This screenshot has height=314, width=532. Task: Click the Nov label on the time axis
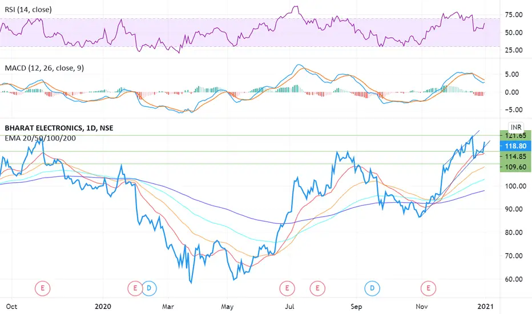click(421, 307)
